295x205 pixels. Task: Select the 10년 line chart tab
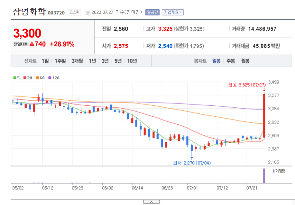(x=132, y=61)
